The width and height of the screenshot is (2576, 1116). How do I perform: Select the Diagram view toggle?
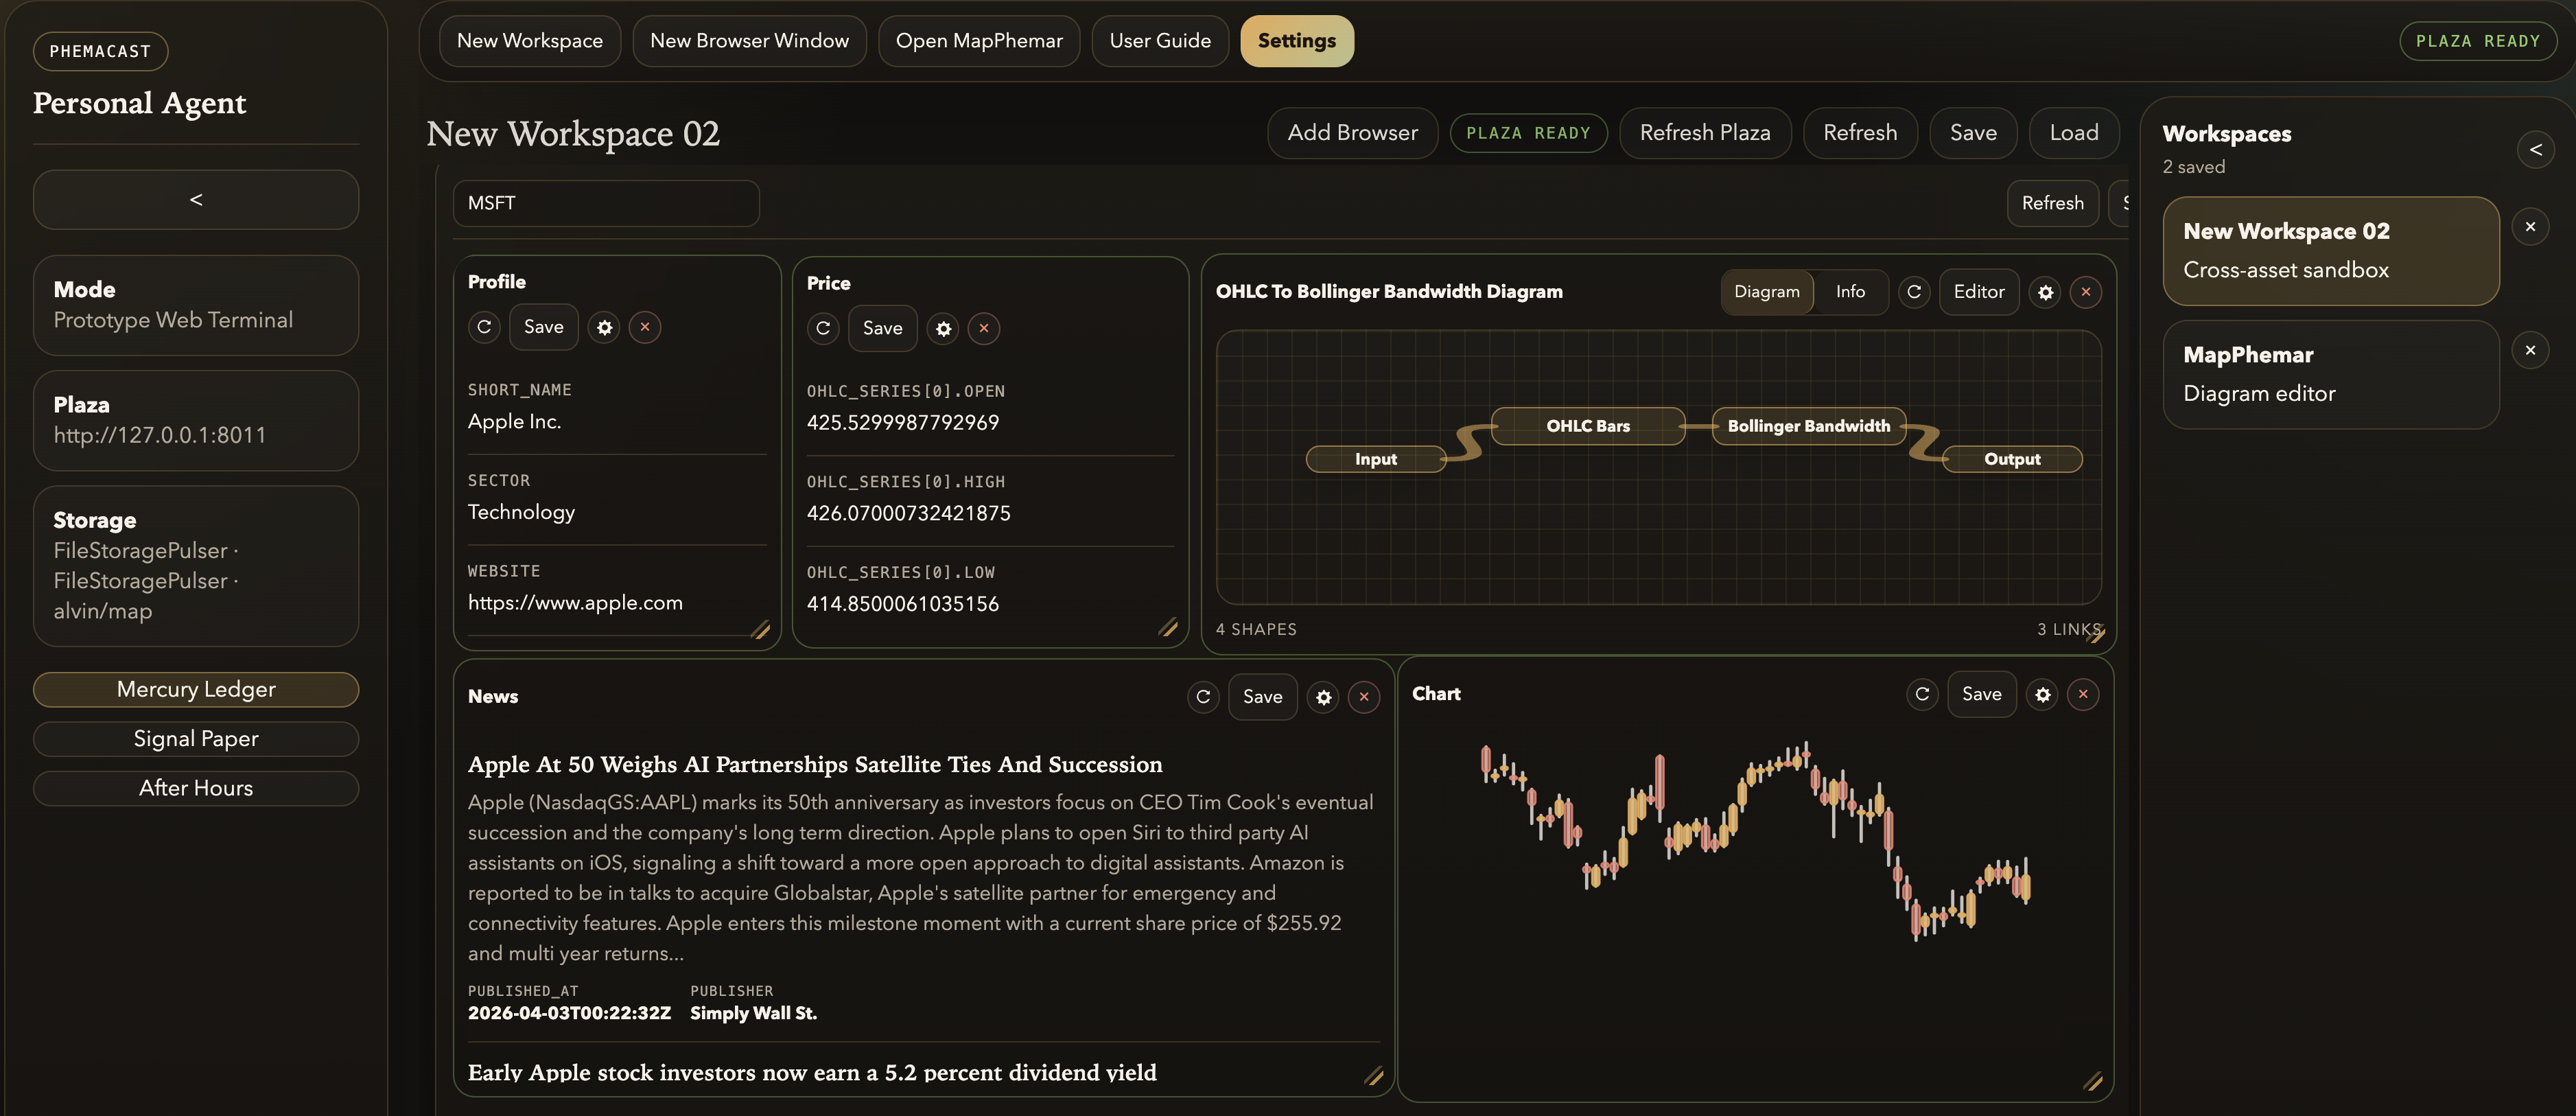coord(1766,292)
